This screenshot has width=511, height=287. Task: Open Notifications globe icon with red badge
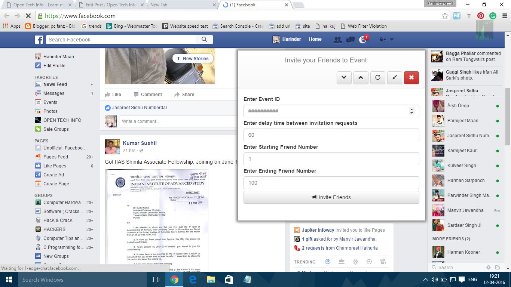coord(363,40)
